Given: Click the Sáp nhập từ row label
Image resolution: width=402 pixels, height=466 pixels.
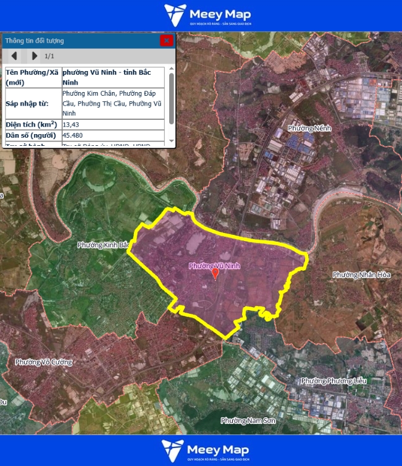Looking at the screenshot, I should pyautogui.click(x=33, y=103).
